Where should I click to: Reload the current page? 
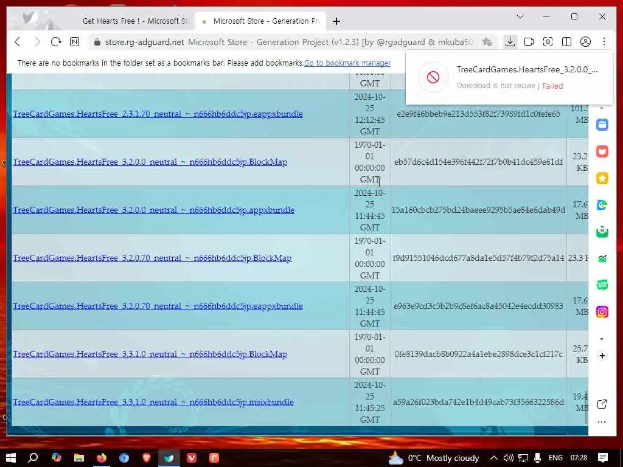pyautogui.click(x=55, y=42)
